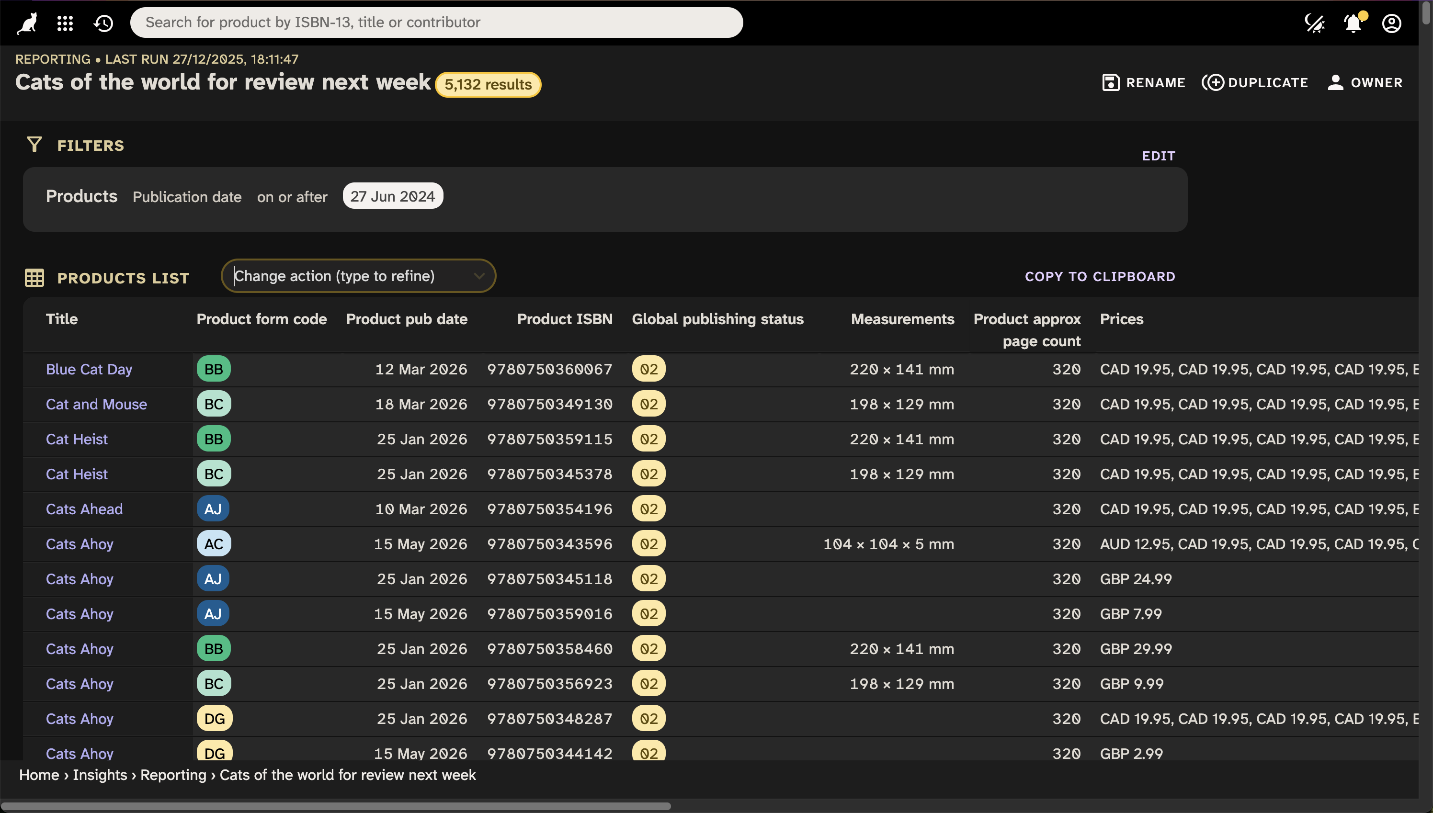Open the app launcher grid

[x=65, y=23]
